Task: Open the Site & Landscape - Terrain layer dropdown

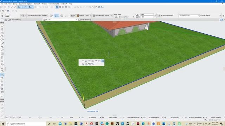Action: (x=38, y=15)
